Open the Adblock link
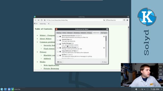The width and height of the screenshot is (163, 91). 47,59
